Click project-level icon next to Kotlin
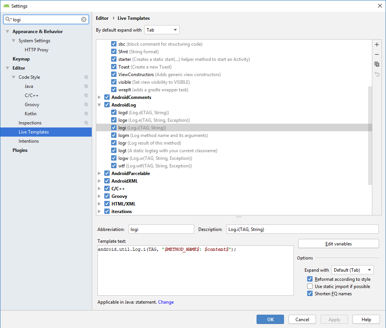This screenshot has height=328, width=386. tap(86, 113)
